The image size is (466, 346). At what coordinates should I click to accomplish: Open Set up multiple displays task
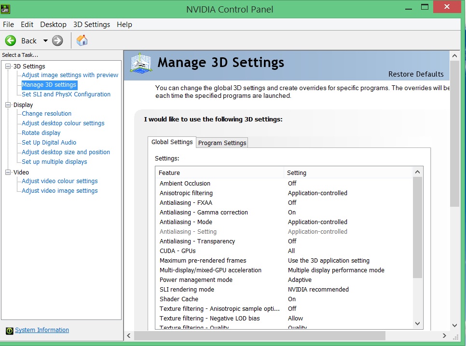pos(55,161)
